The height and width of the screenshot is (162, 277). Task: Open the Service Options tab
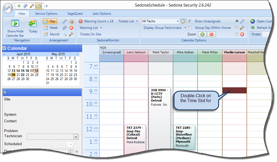[x=46, y=14]
